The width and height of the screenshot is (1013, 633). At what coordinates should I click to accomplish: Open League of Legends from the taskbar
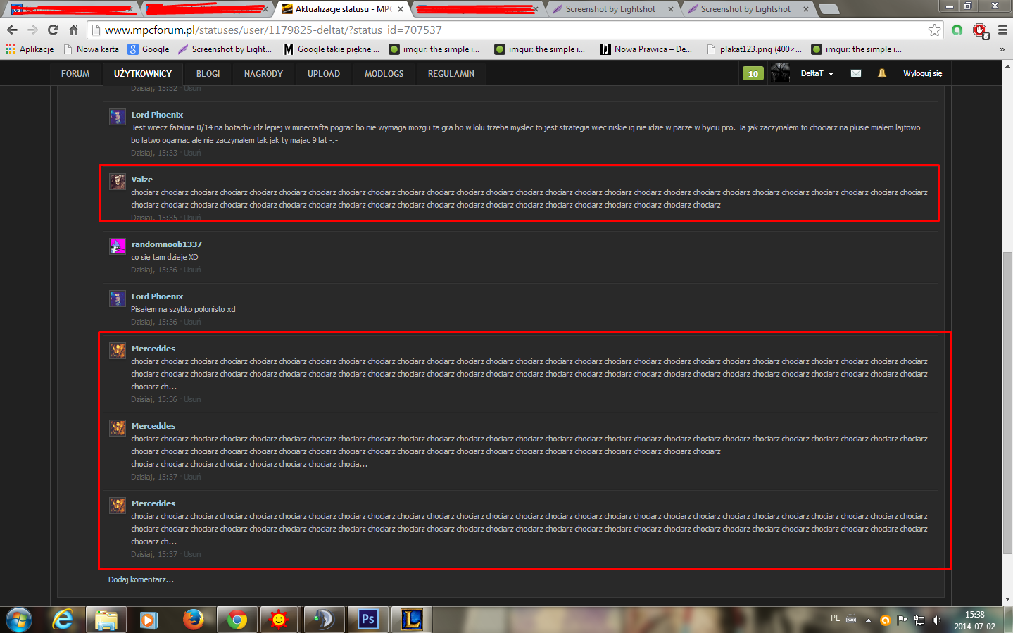[411, 620]
